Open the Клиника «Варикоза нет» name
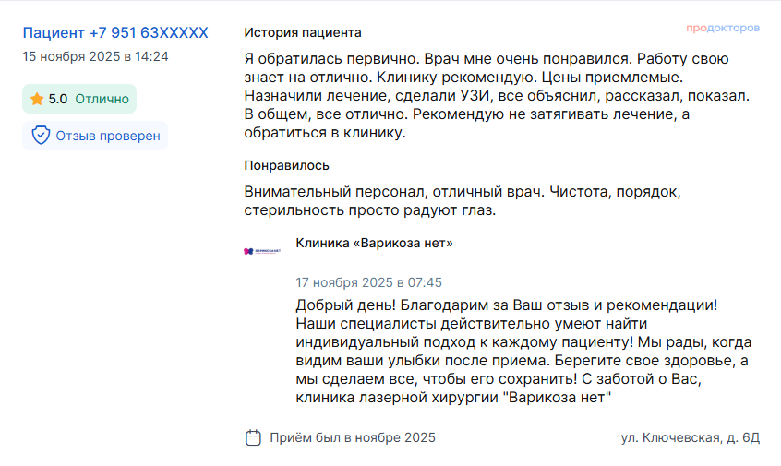 point(374,243)
